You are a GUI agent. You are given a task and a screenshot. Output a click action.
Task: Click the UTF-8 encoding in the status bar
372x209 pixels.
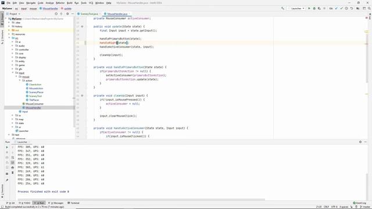pyautogui.click(x=334, y=207)
